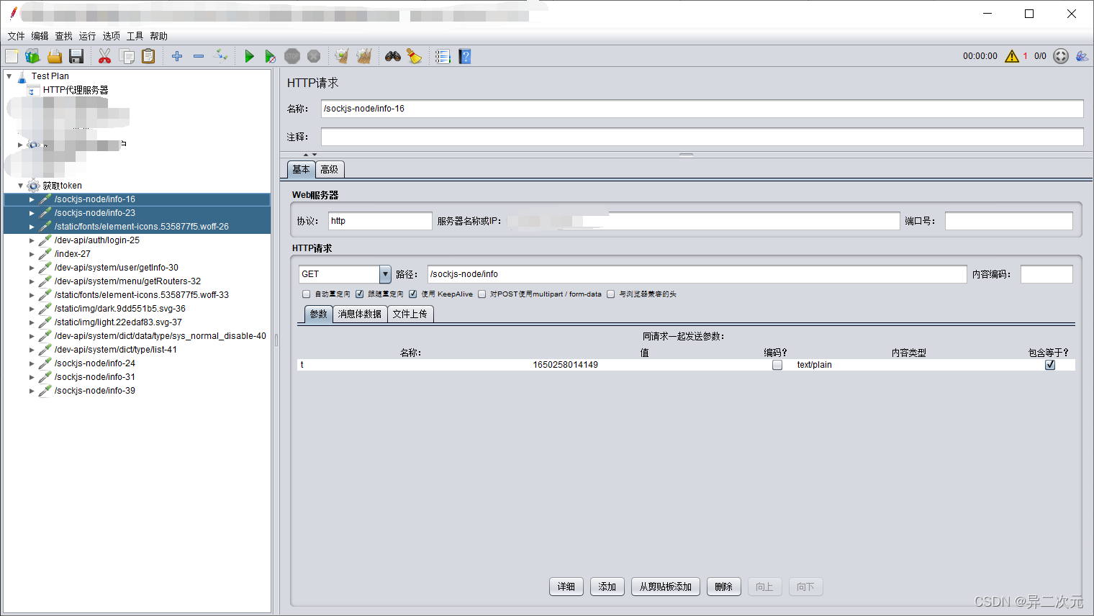Click the Stop sign toolbar icon
The width and height of the screenshot is (1094, 616).
pos(292,56)
